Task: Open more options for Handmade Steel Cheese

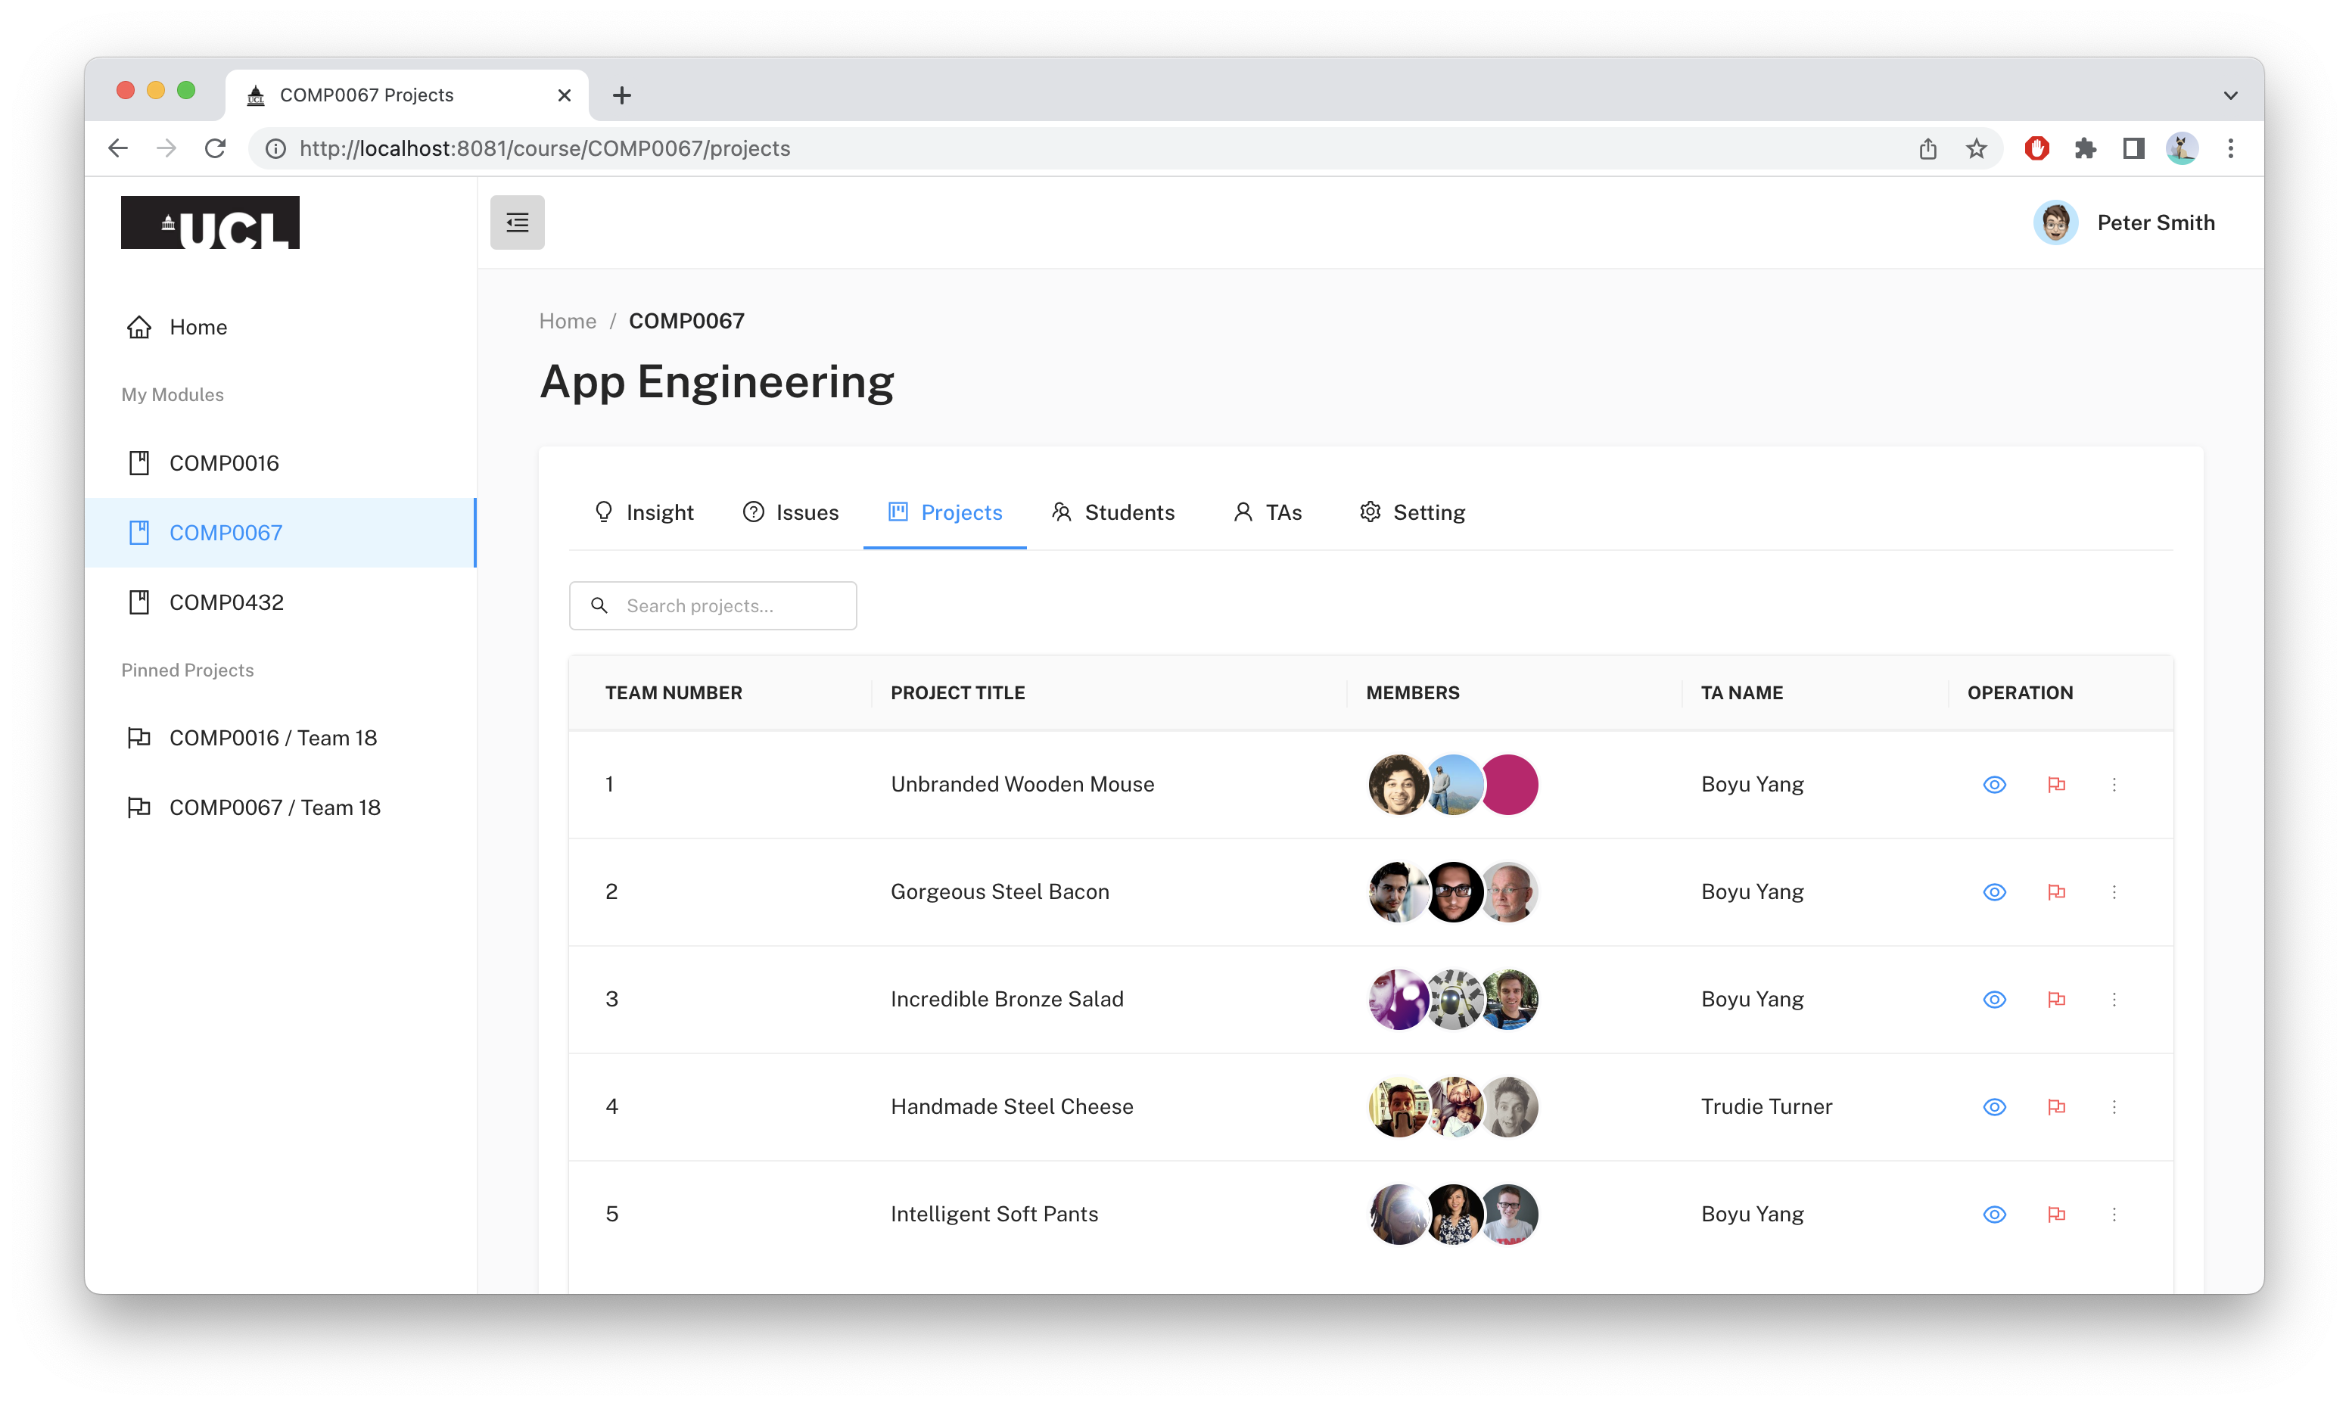Action: pos(2114,1106)
